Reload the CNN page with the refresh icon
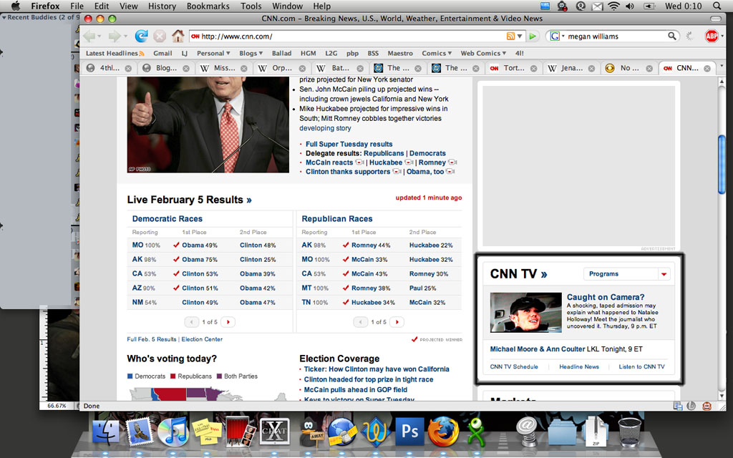Image resolution: width=733 pixels, height=458 pixels. click(141, 36)
